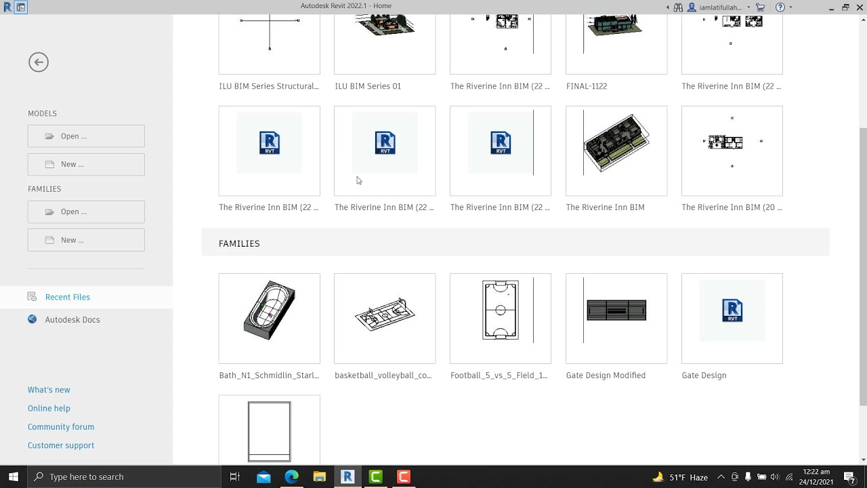
Task: Open The Riverine Inn BIM (20 ... thumbnail
Action: pyautogui.click(x=732, y=150)
